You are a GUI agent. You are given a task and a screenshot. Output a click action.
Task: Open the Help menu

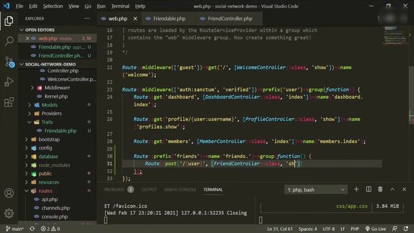140,6
